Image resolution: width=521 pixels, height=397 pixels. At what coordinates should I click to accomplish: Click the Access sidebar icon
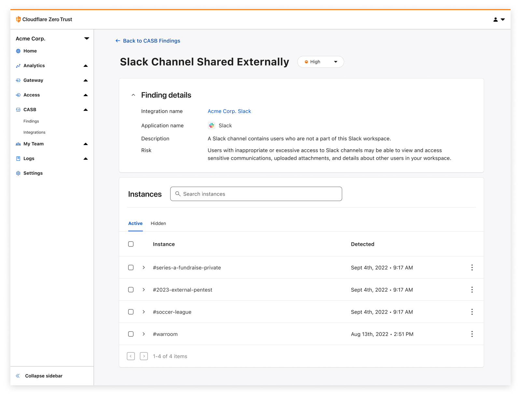pyautogui.click(x=18, y=95)
